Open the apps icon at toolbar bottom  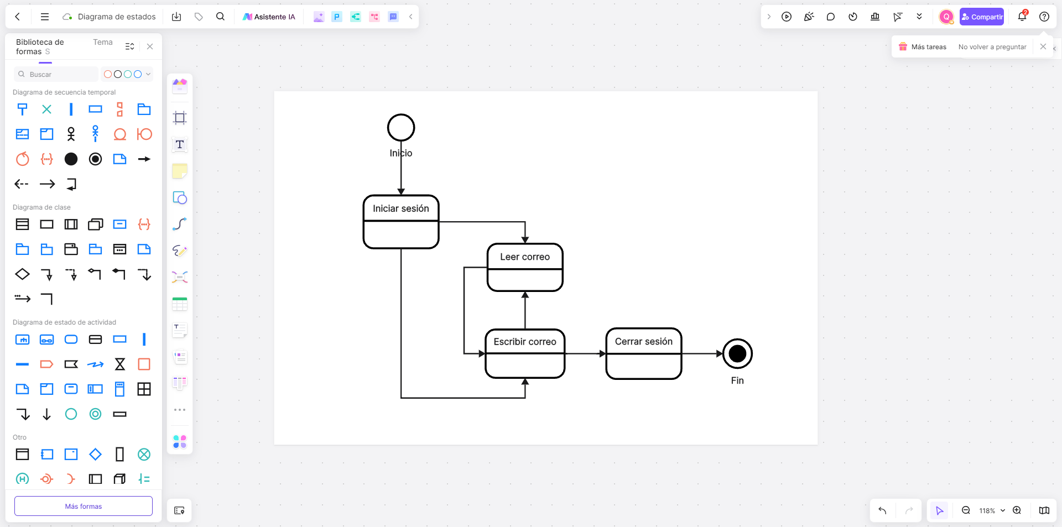180,441
